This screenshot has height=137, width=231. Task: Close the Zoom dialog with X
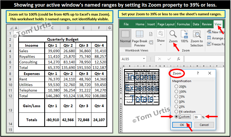pos(210,73)
